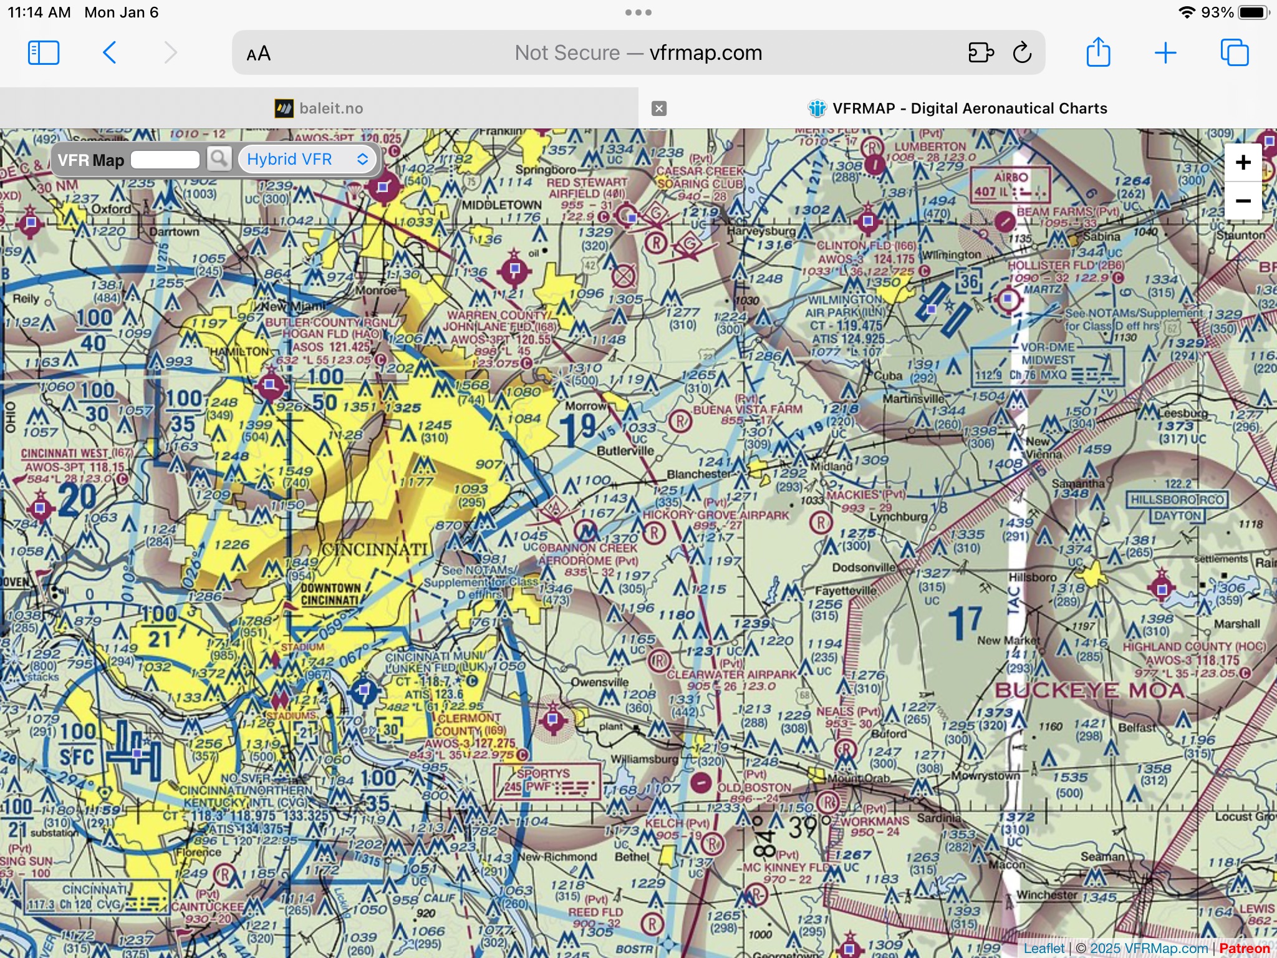Open the Hybrid VFR chart type dropdown
Viewport: 1277px width, 958px height.
307,159
